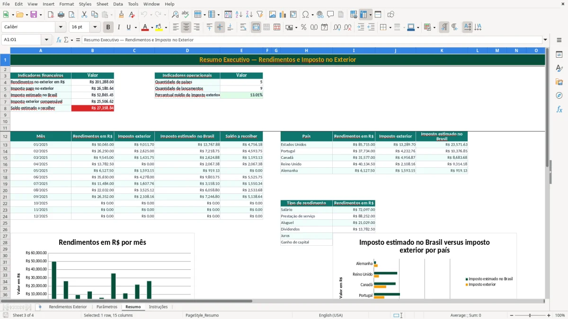The height and width of the screenshot is (319, 568).
Task: Open a file with the folder icon
Action: pos(20,15)
